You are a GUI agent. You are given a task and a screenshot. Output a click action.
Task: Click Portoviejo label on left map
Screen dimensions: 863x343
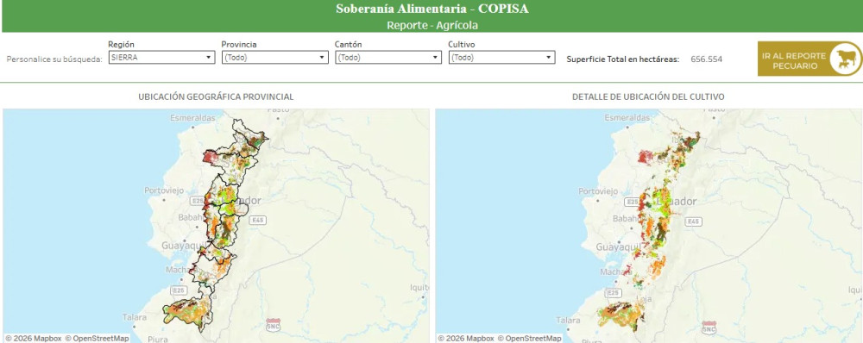tap(163, 190)
